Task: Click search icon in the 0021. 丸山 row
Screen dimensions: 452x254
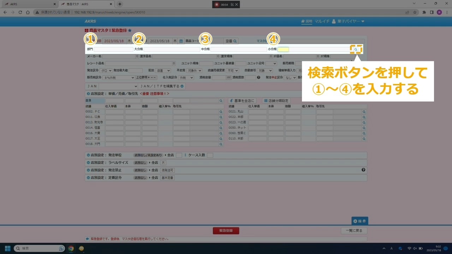Action: 364,112
